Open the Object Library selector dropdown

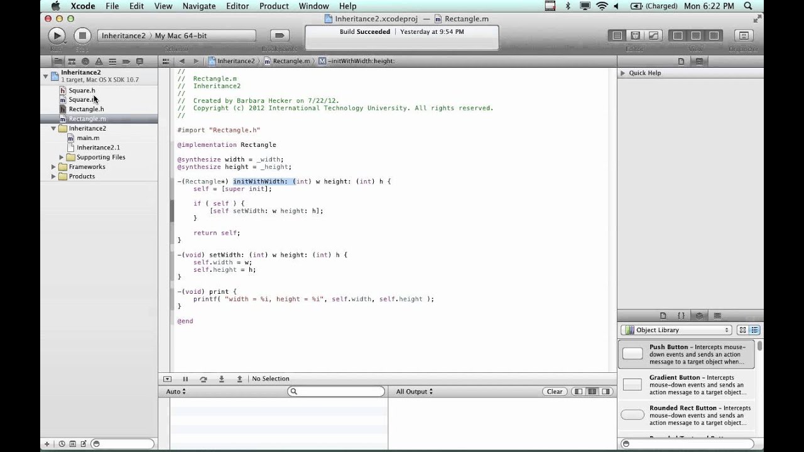[676, 330]
